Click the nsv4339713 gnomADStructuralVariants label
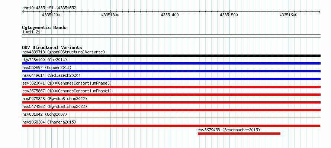The height and width of the screenshot is (148, 331). tap(64, 52)
